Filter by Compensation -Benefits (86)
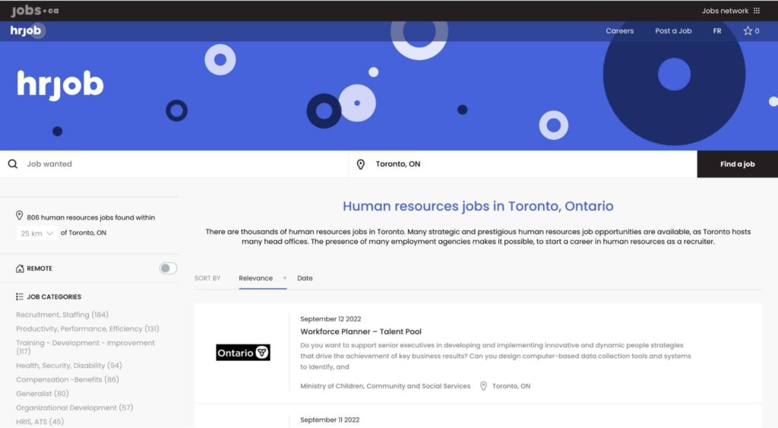Image resolution: width=778 pixels, height=428 pixels. point(68,379)
